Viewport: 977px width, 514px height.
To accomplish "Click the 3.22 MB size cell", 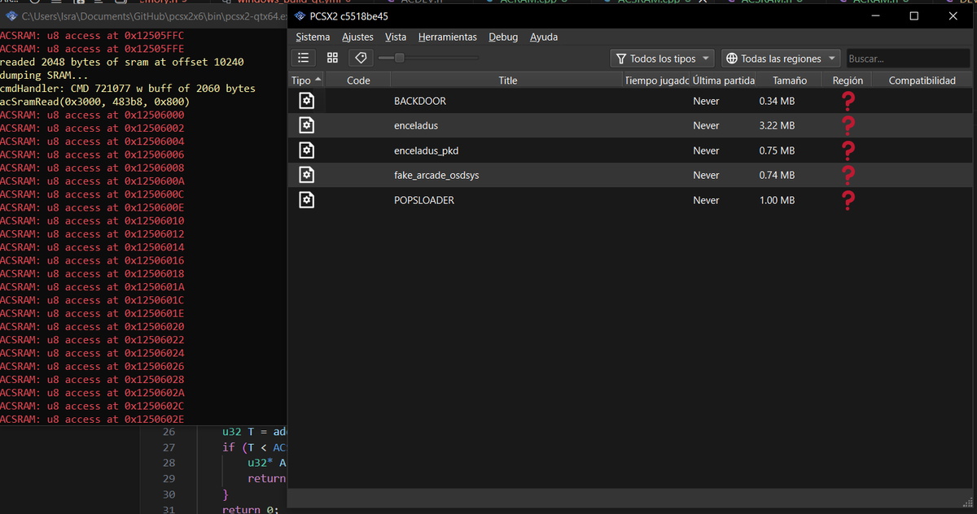I will [x=777, y=126].
